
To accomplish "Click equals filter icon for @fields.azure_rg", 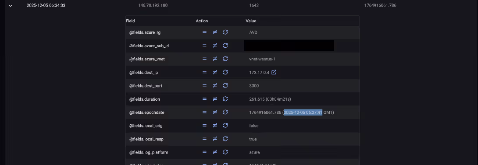I will click(204, 32).
